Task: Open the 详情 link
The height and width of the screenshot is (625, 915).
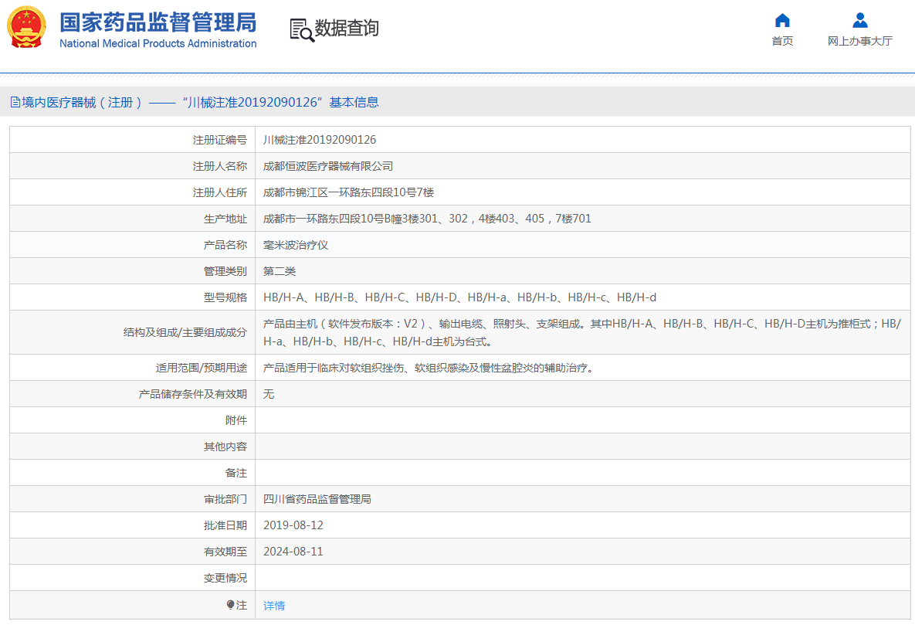Action: (x=274, y=606)
